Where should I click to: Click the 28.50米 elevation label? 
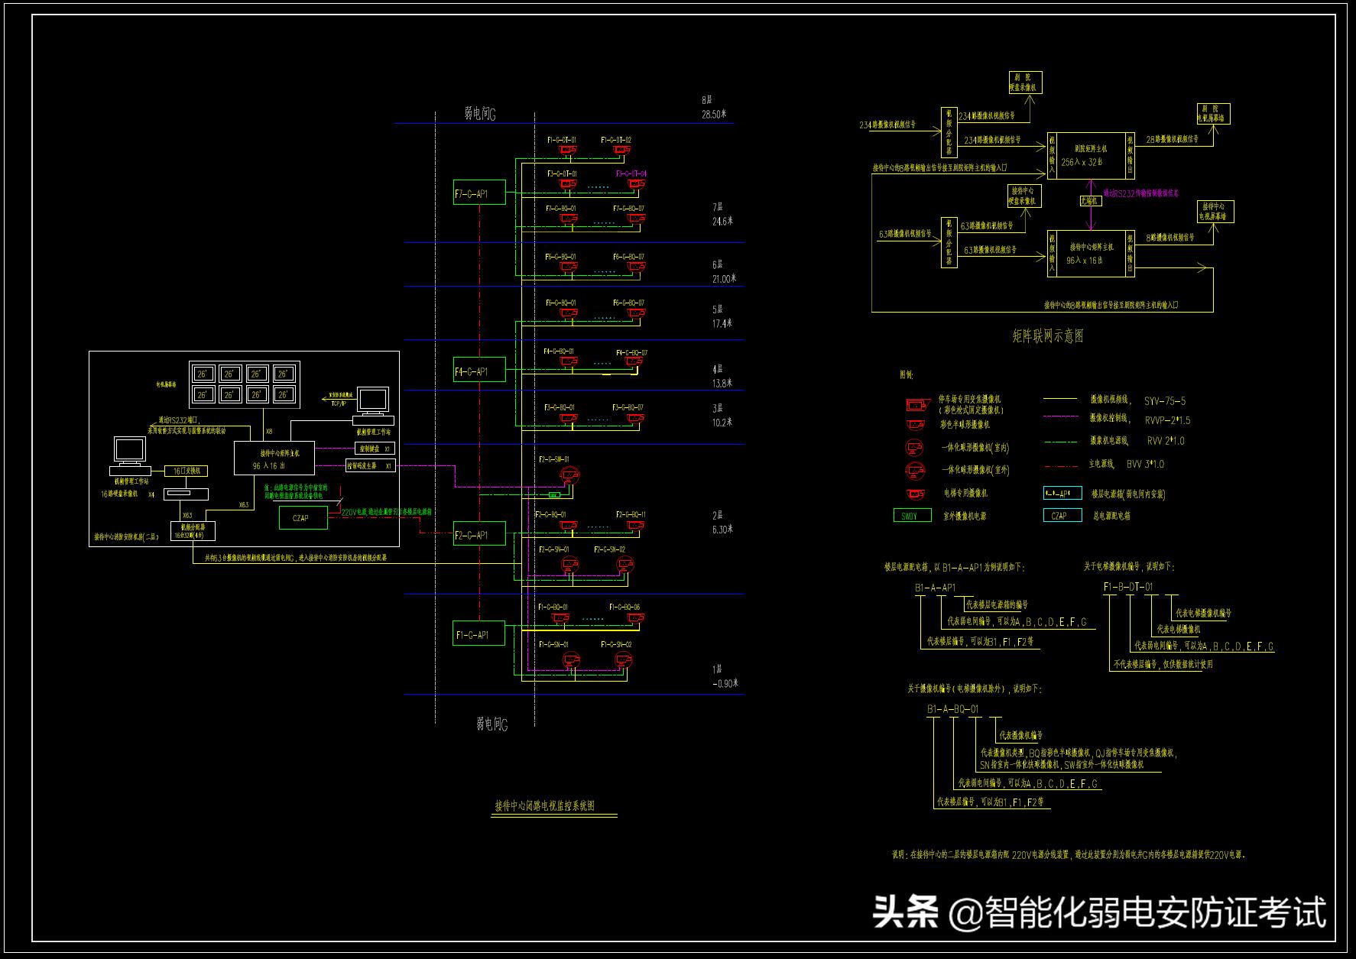(714, 114)
